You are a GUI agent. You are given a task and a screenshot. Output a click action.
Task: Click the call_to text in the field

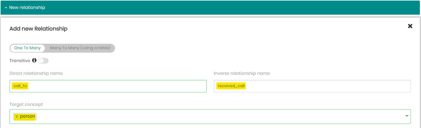click(20, 86)
